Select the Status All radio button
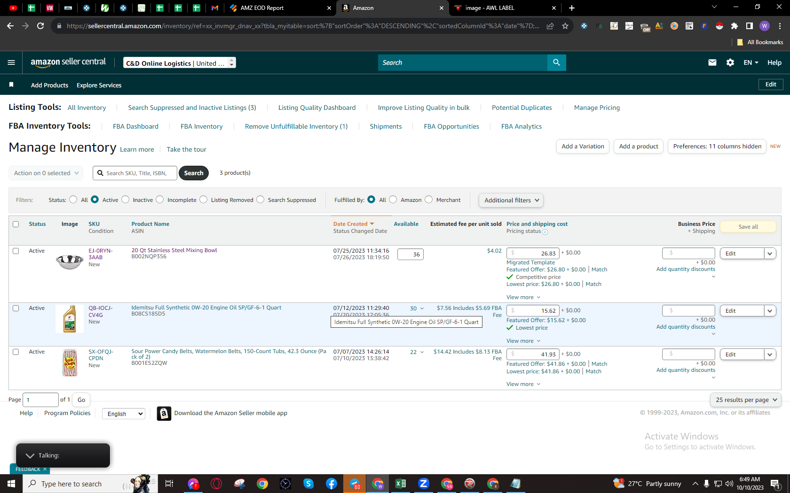The height and width of the screenshot is (493, 790). pos(73,200)
